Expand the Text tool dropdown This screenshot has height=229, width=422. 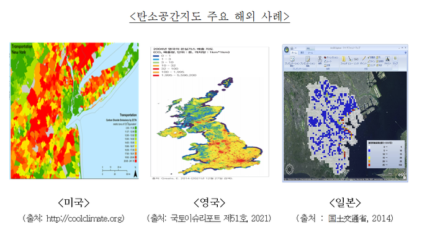pyautogui.click(x=387, y=61)
